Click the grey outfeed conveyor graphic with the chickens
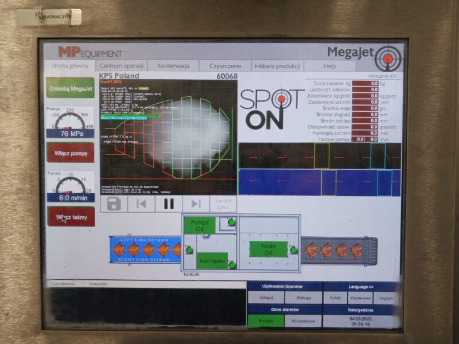 [339, 251]
